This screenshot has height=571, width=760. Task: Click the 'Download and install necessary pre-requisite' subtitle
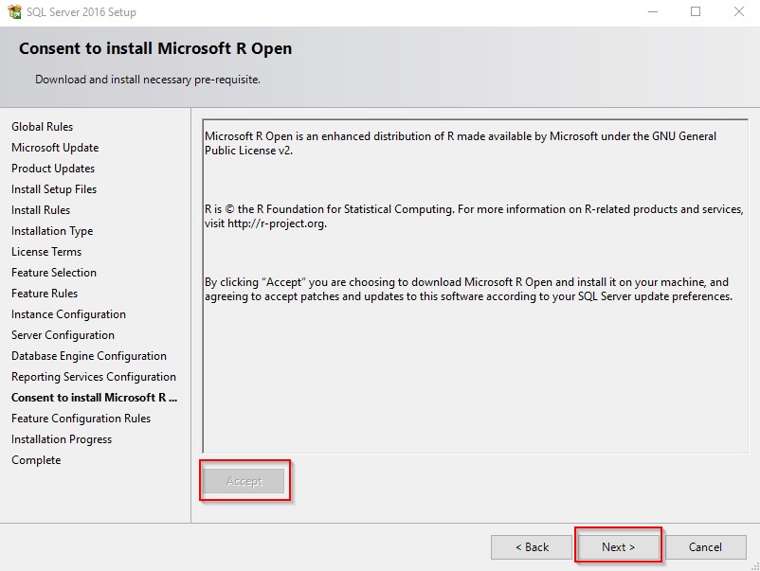pos(147,80)
